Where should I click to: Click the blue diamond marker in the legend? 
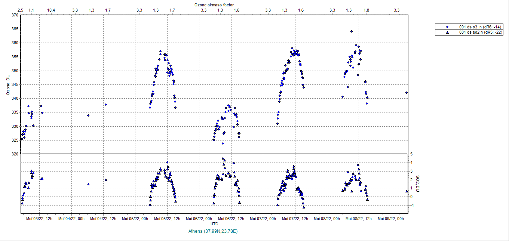[x=447, y=27]
